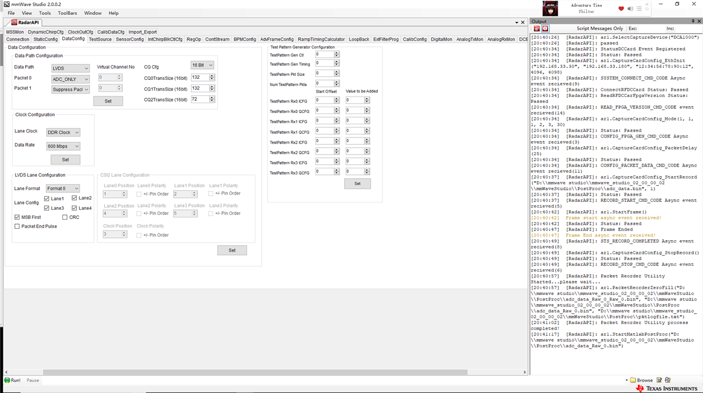Mute music player with speaker icon
This screenshot has height=393, width=703.
pos(630,9)
